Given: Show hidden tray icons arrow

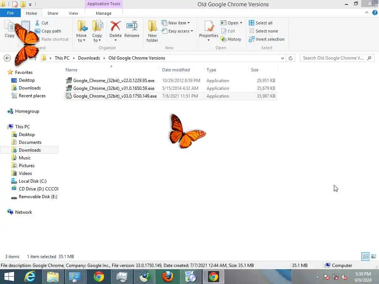Looking at the screenshot, I should [317, 277].
